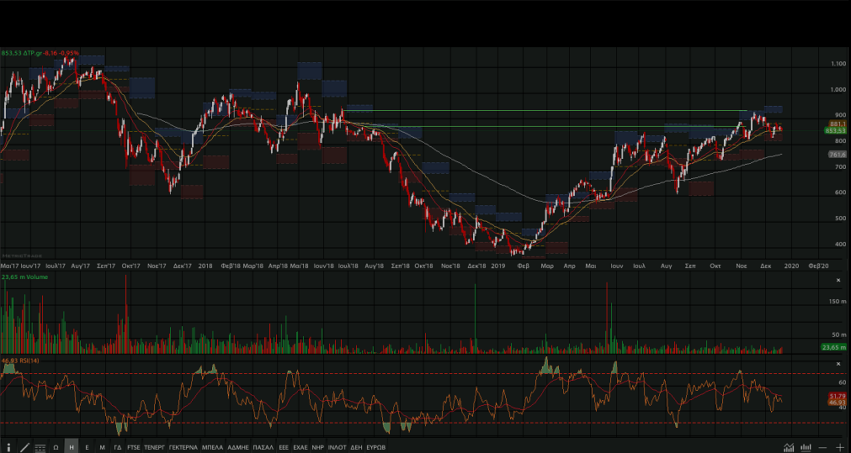
Task: Switch to hourly Ω timeframe
Action: coord(56,447)
